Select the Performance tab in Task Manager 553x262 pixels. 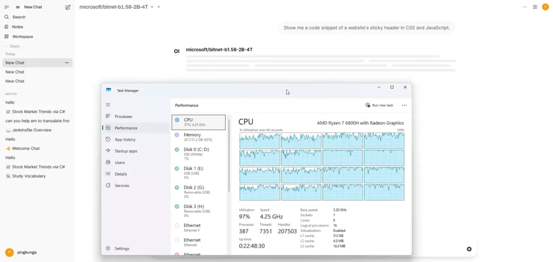pyautogui.click(x=136, y=128)
